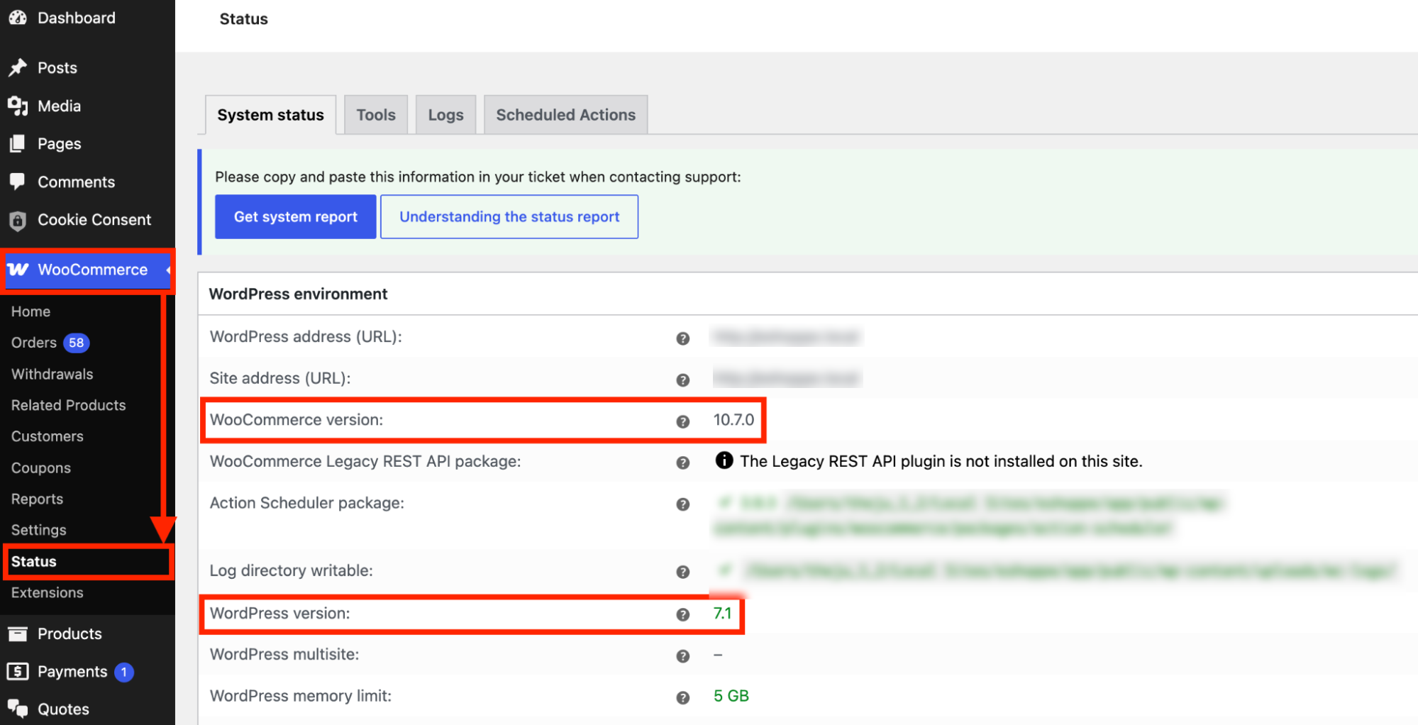Viewport: 1418px width, 725px height.
Task: Open the Coupons submenu item
Action: [40, 468]
